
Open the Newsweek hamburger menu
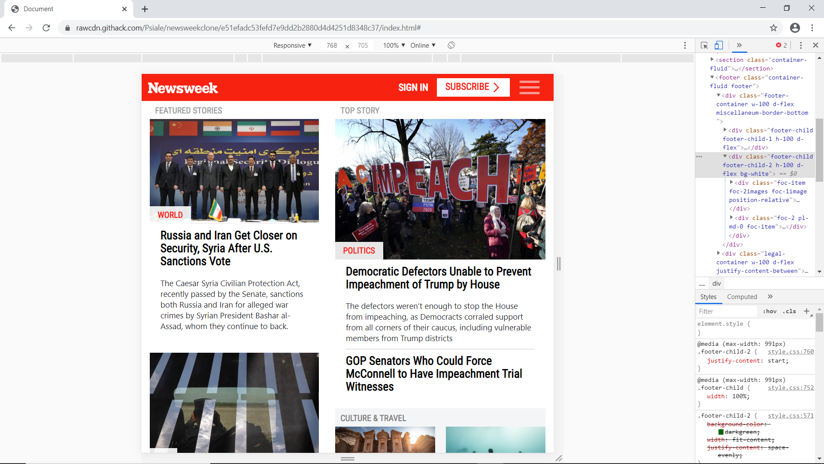click(x=529, y=87)
